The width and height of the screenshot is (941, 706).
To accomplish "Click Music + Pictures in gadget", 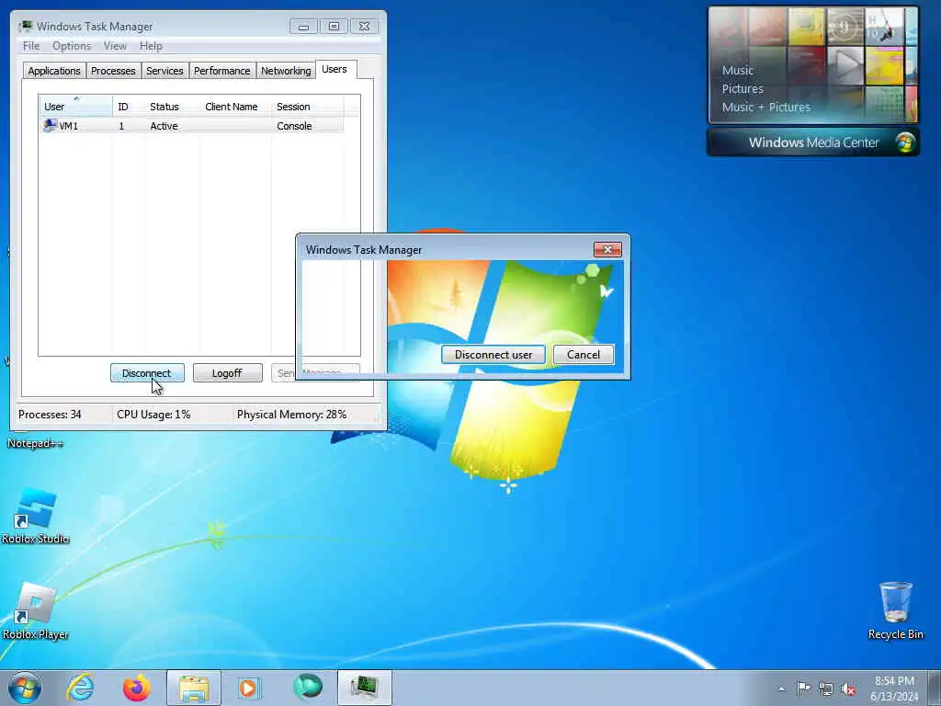I will [x=765, y=108].
